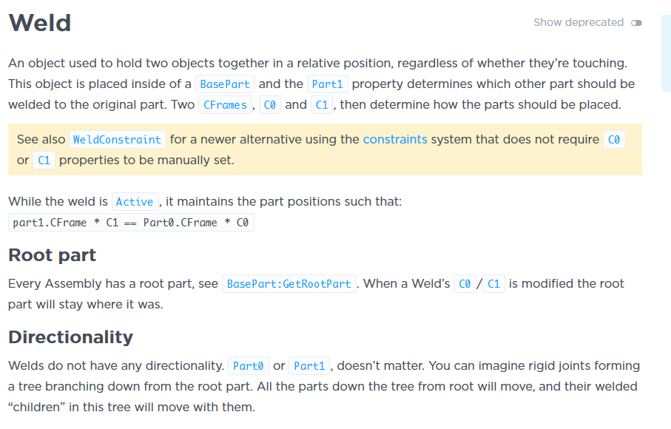The width and height of the screenshot is (671, 429).
Task: Select the CFrame equation code block
Action: coord(131,222)
